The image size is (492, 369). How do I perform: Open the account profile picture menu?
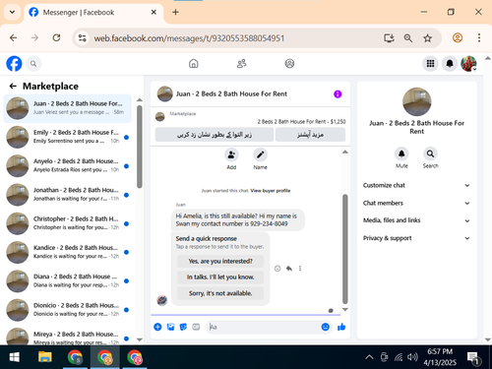pos(468,63)
